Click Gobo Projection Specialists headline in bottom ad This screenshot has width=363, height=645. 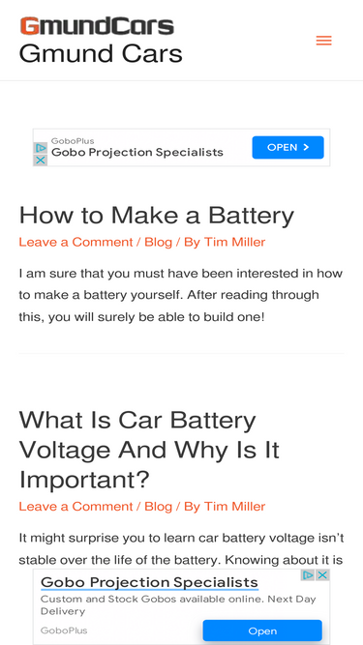(x=149, y=582)
